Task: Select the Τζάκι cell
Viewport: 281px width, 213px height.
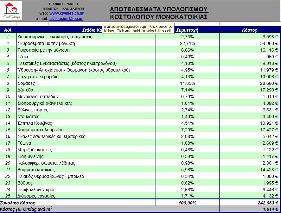Action: click(x=86, y=57)
